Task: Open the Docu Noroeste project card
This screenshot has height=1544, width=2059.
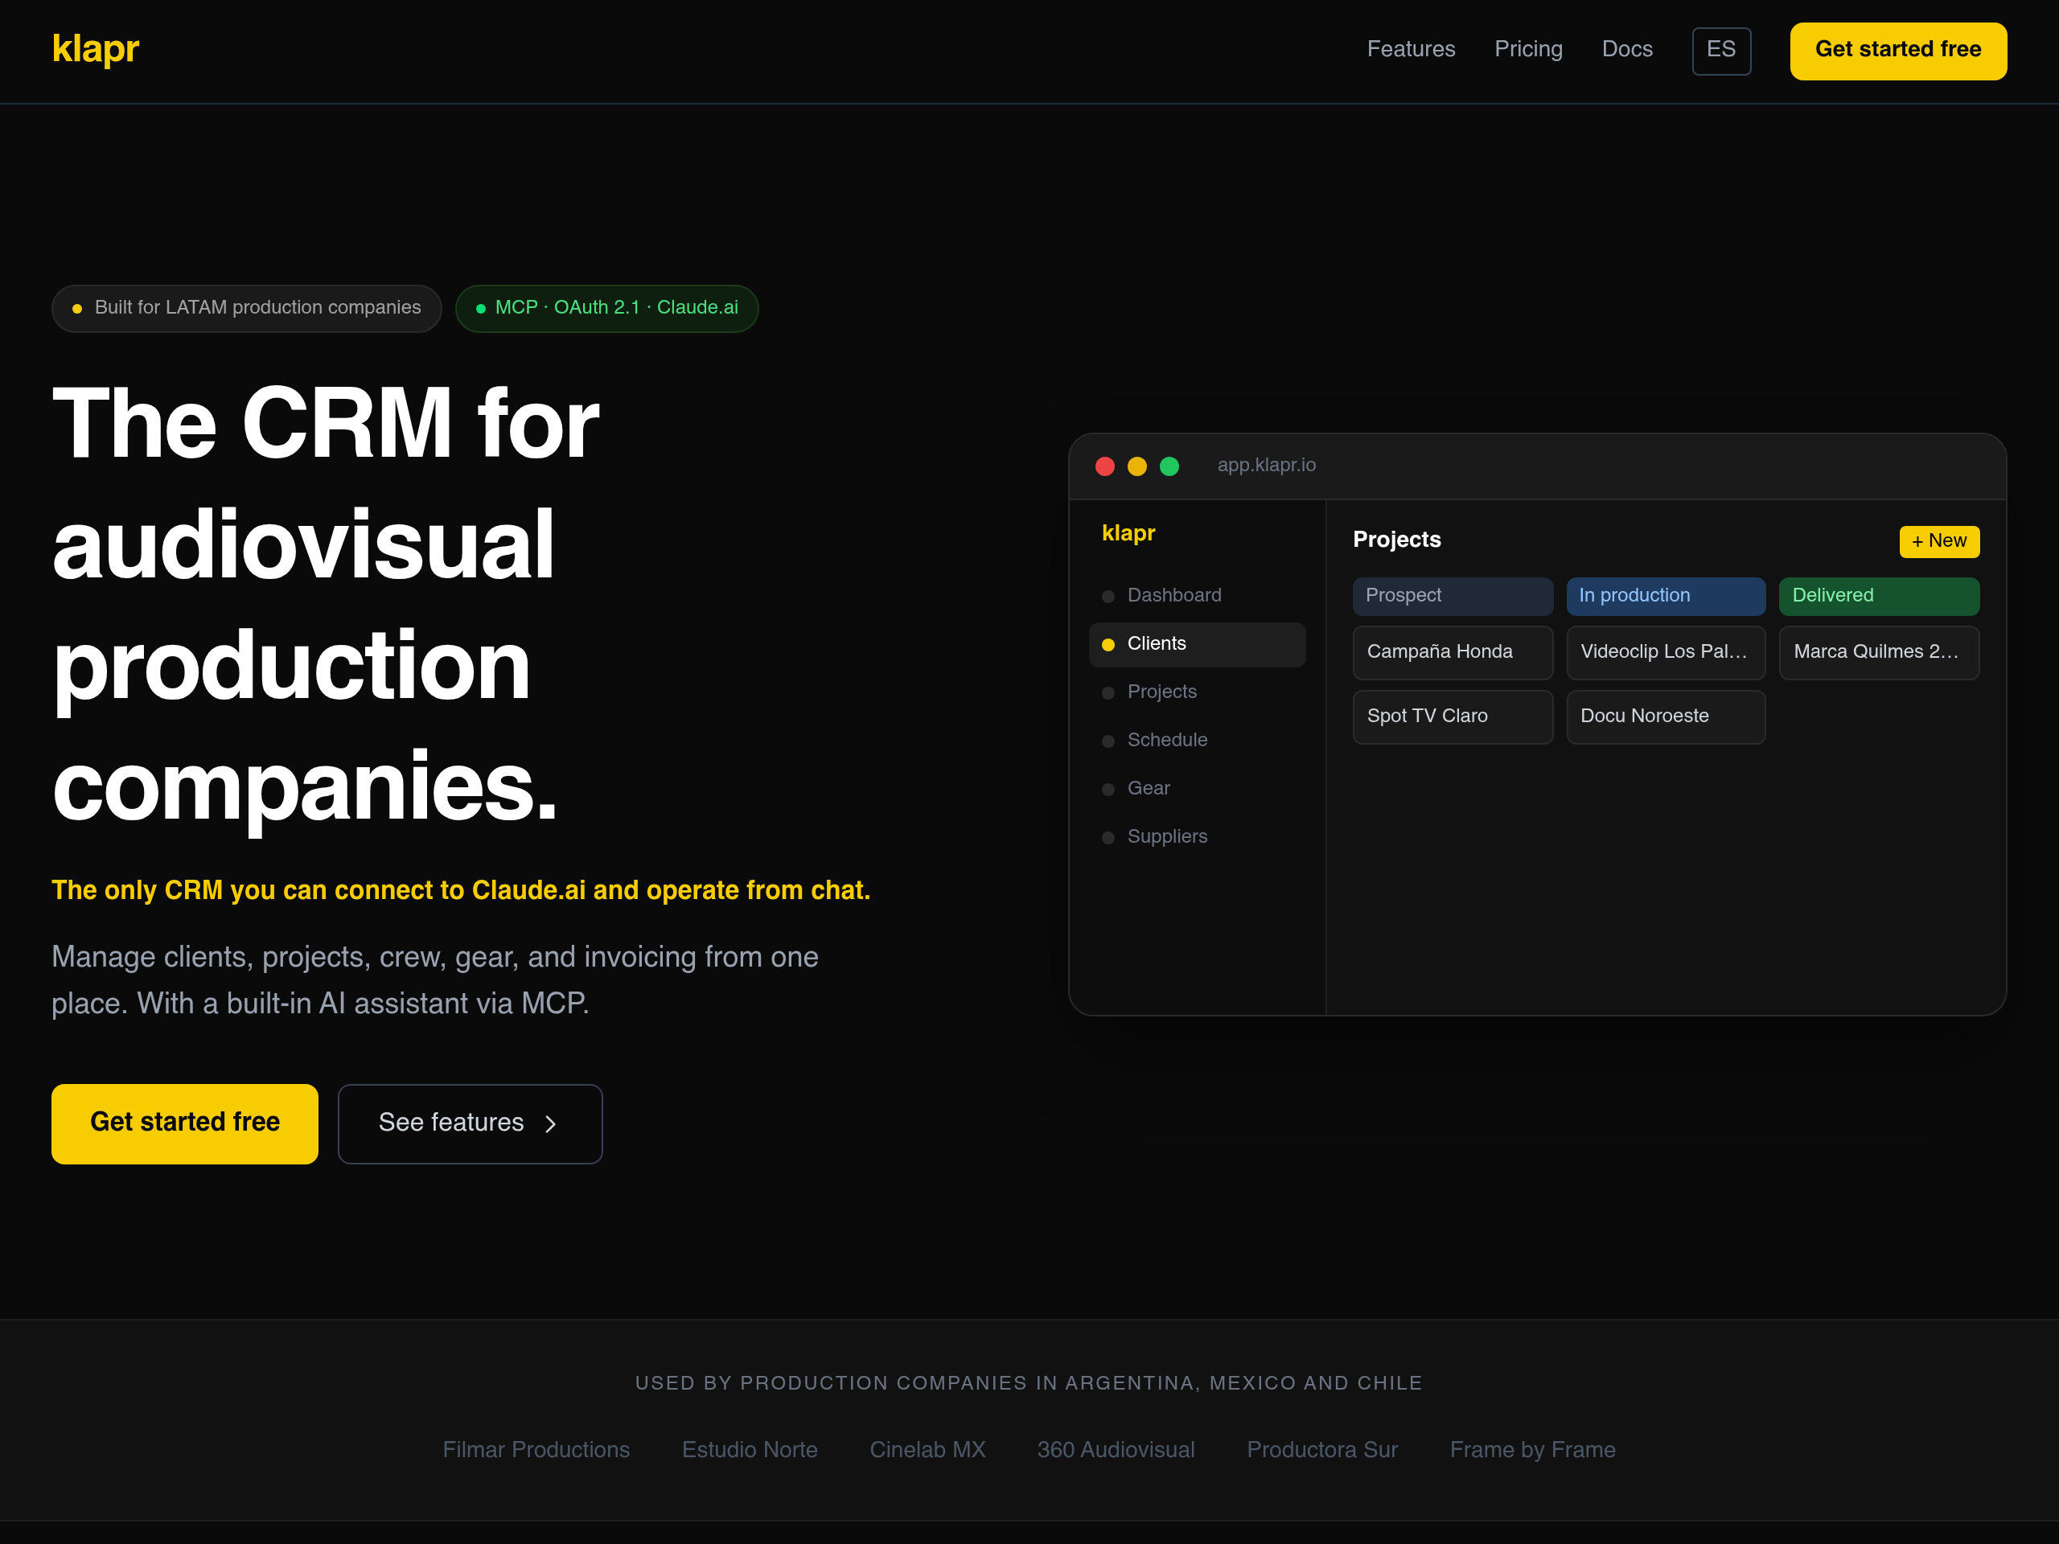Action: click(x=1665, y=717)
